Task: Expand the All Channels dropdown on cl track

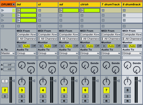Action: 48,39
